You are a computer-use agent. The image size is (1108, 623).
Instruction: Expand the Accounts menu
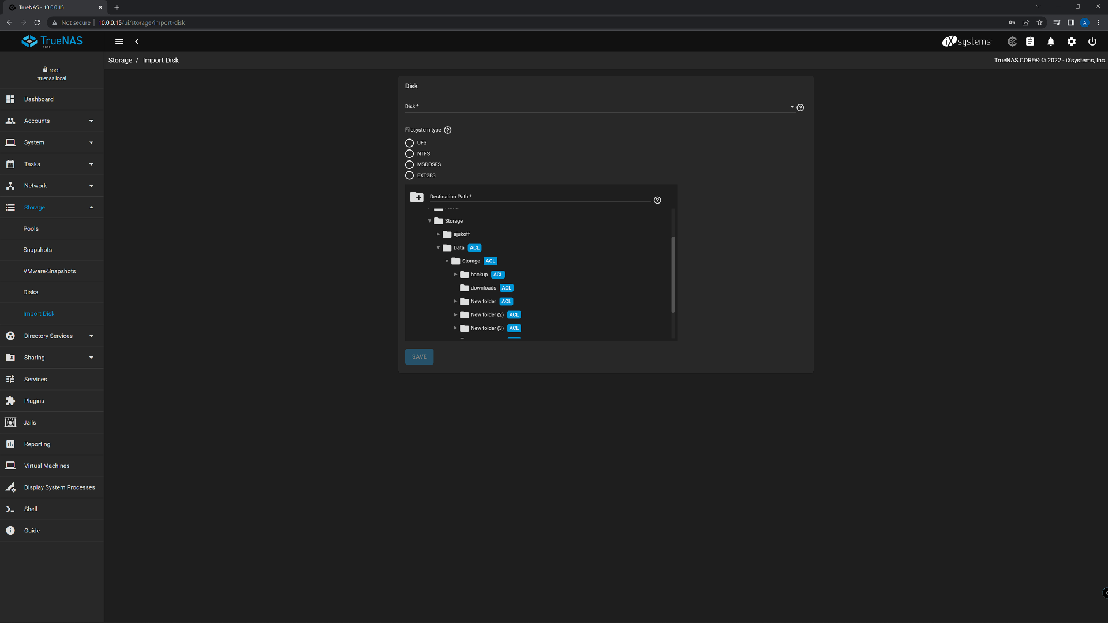click(x=52, y=121)
